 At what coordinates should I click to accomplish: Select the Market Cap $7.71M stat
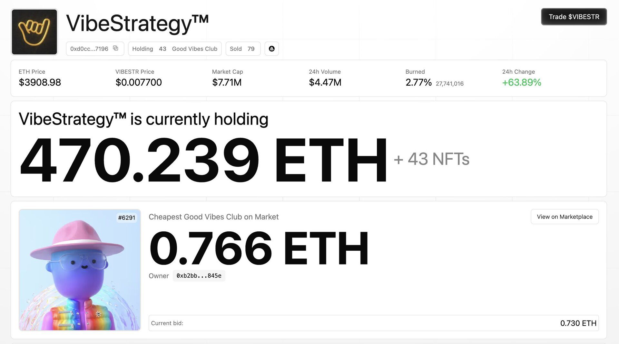[227, 82]
